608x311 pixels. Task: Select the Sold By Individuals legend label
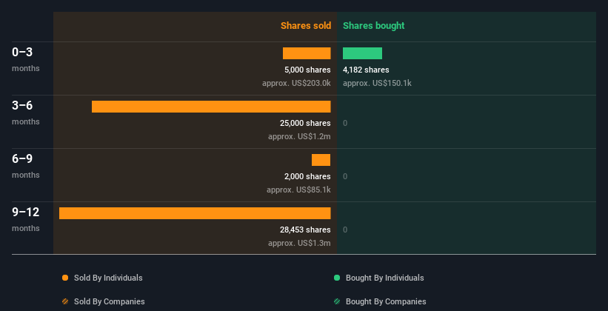pos(108,278)
